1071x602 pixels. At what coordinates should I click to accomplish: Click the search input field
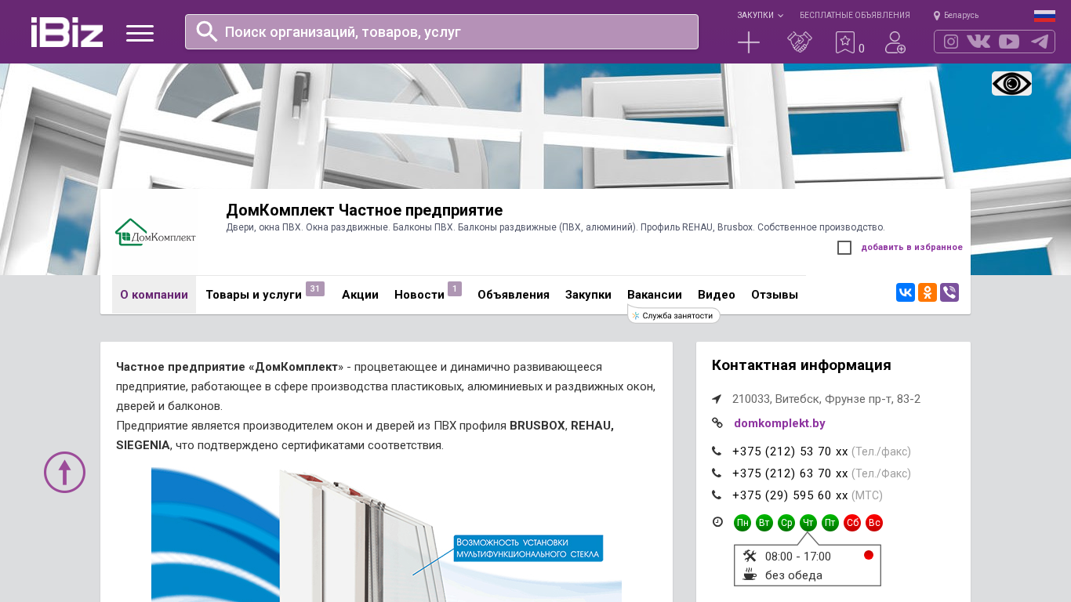pyautogui.click(x=441, y=31)
